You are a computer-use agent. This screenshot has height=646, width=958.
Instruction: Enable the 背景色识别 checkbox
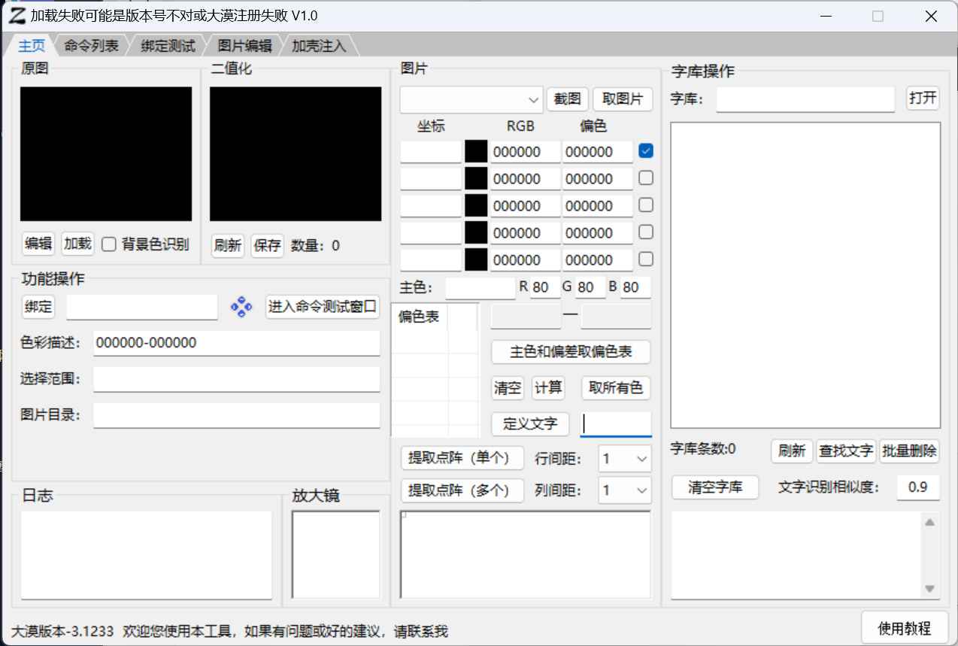pyautogui.click(x=109, y=244)
